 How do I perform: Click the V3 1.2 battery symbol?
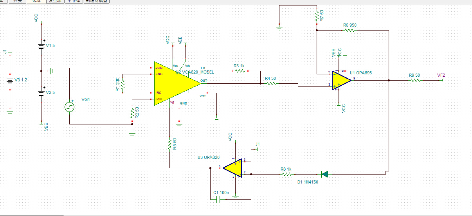[11, 81]
